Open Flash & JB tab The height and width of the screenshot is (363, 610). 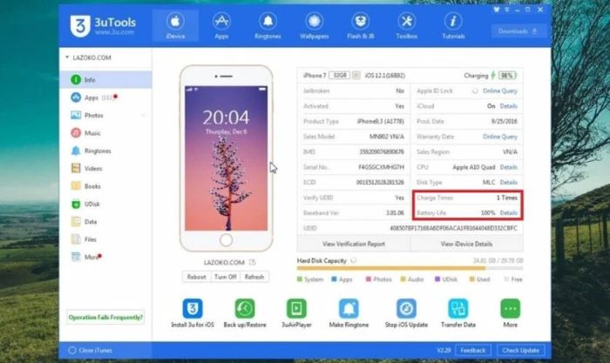tap(360, 25)
